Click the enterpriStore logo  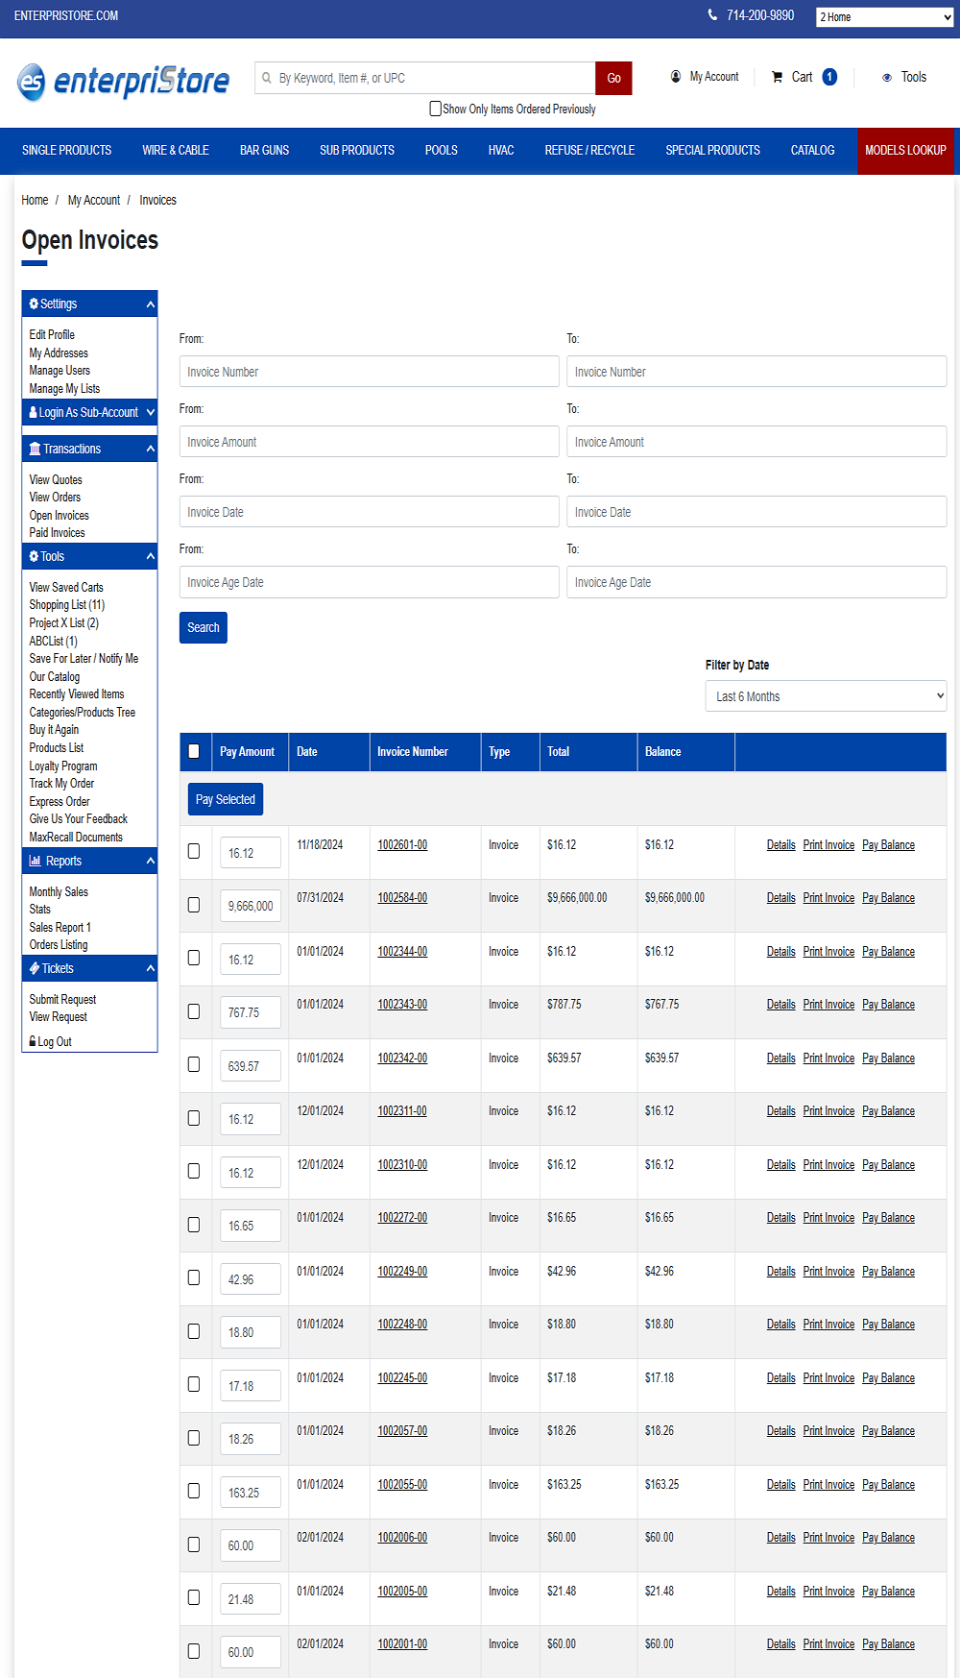123,81
